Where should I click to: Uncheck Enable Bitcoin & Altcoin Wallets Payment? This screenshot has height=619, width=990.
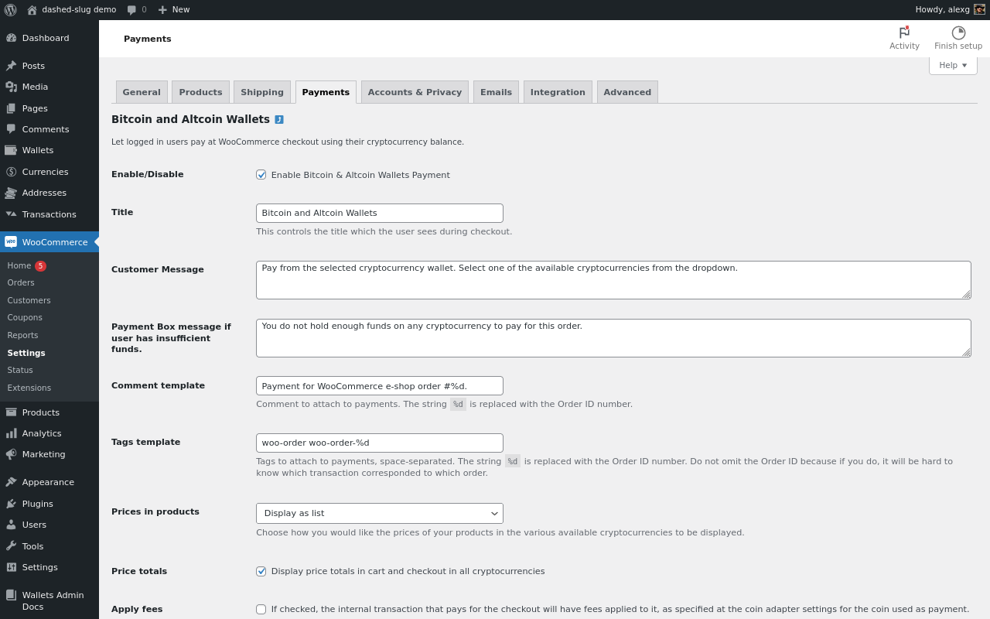point(261,175)
